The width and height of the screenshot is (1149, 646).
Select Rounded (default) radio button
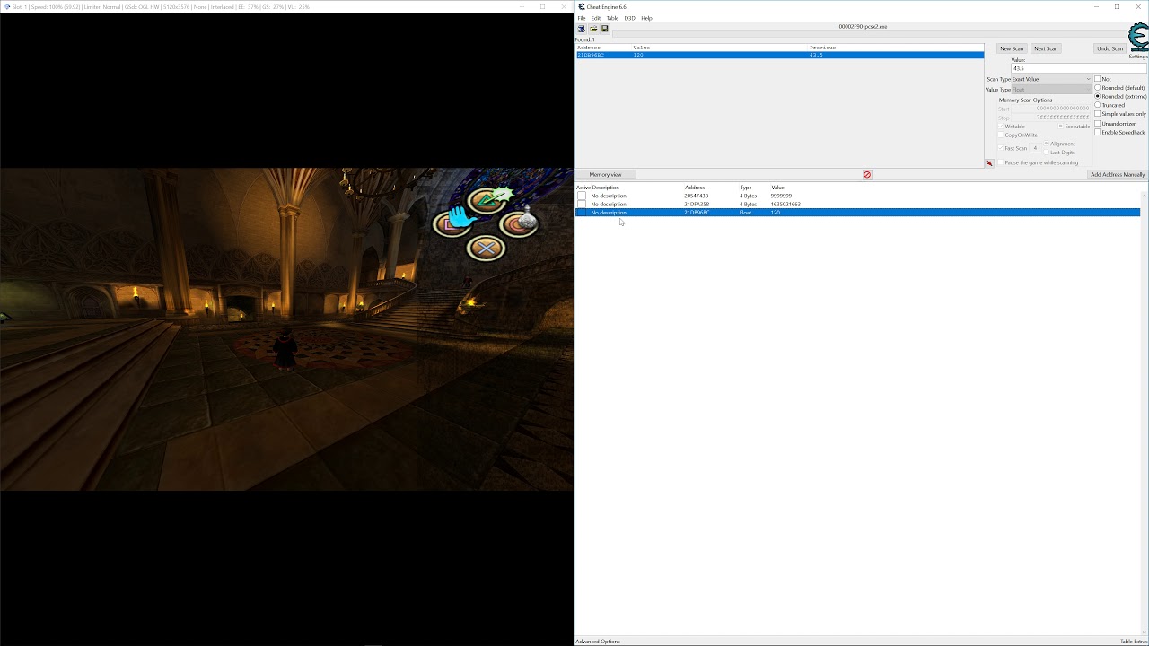[x=1097, y=88]
